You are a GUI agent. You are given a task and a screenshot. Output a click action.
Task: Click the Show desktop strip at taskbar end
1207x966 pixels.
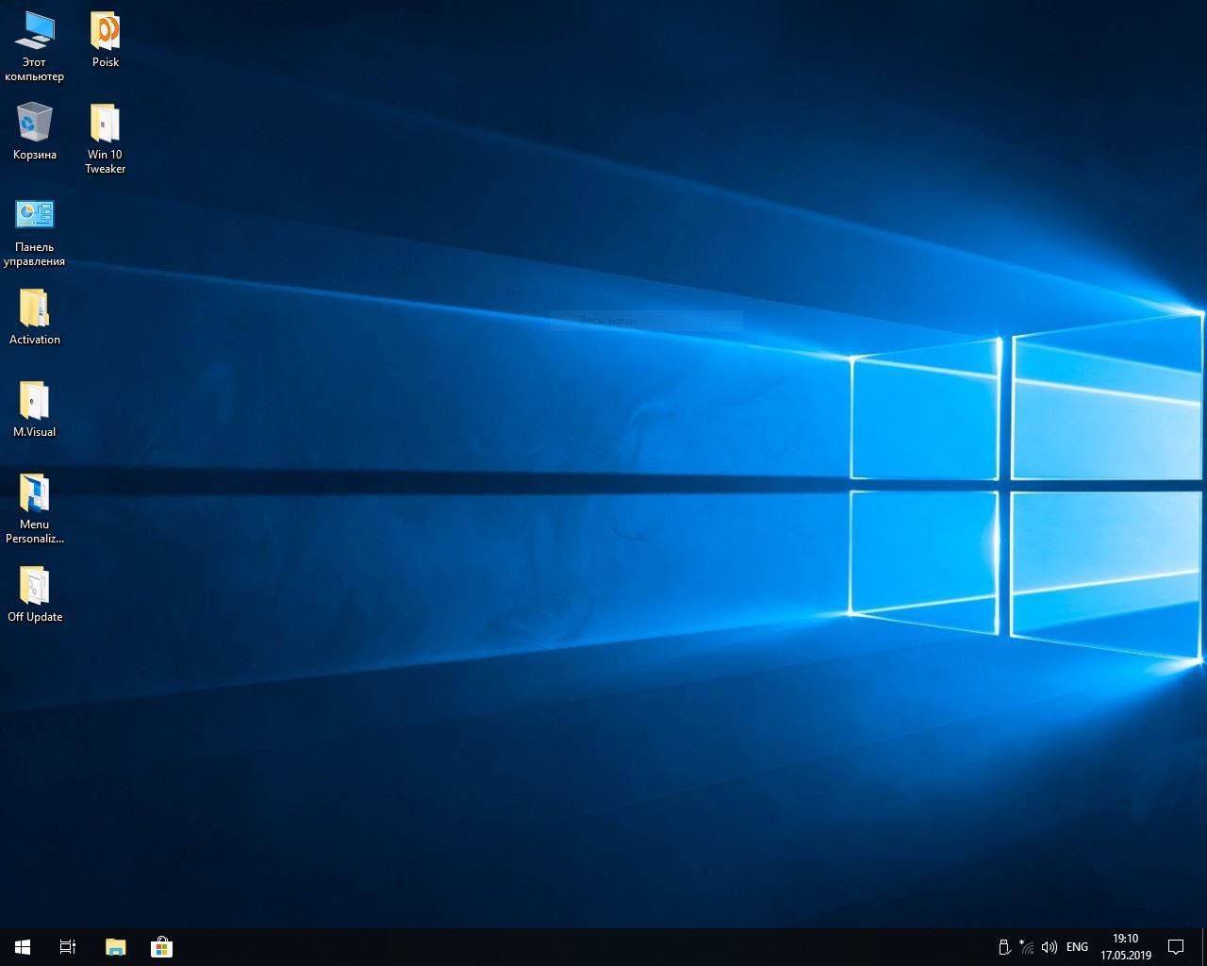(1204, 947)
